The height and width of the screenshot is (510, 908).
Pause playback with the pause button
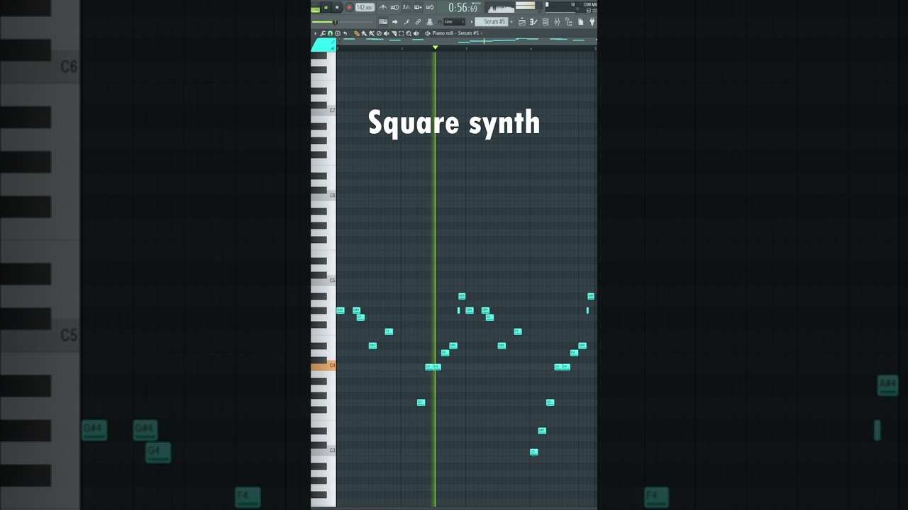[x=326, y=7]
